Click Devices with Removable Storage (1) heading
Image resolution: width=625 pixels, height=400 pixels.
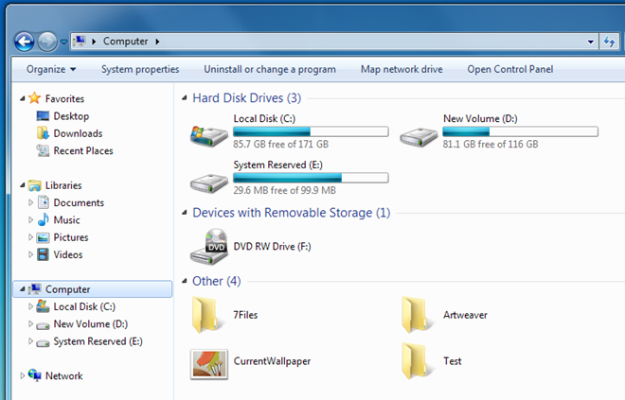point(292,213)
